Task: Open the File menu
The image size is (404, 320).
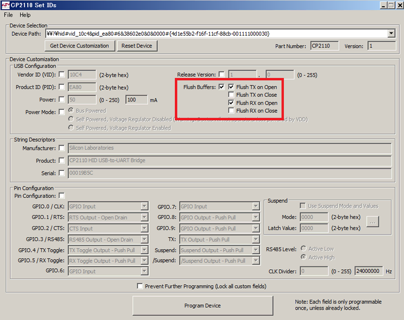Action: click(x=8, y=15)
